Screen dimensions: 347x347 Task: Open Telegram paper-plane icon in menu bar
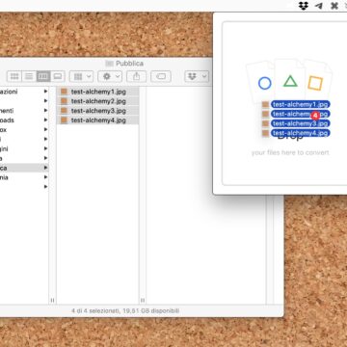pyautogui.click(x=319, y=6)
